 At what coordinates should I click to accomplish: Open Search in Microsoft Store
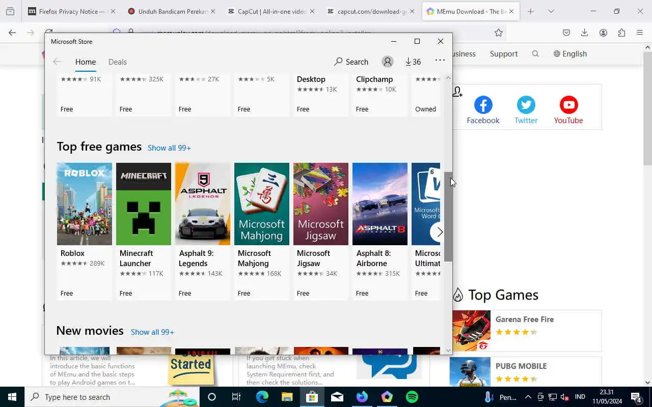(x=351, y=62)
